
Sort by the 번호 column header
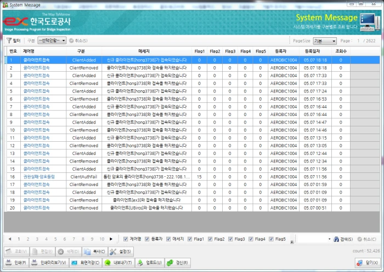[x=13, y=51]
